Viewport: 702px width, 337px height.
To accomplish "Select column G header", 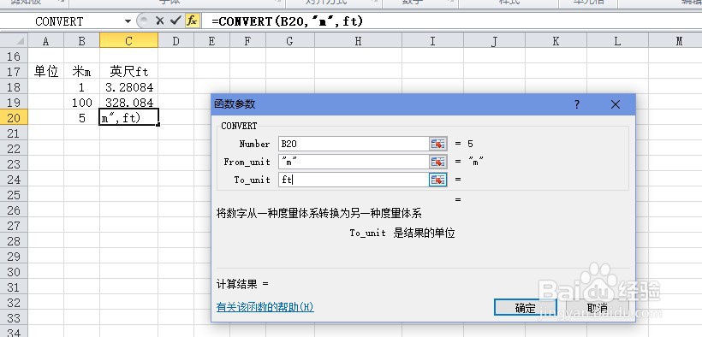I will coord(289,41).
